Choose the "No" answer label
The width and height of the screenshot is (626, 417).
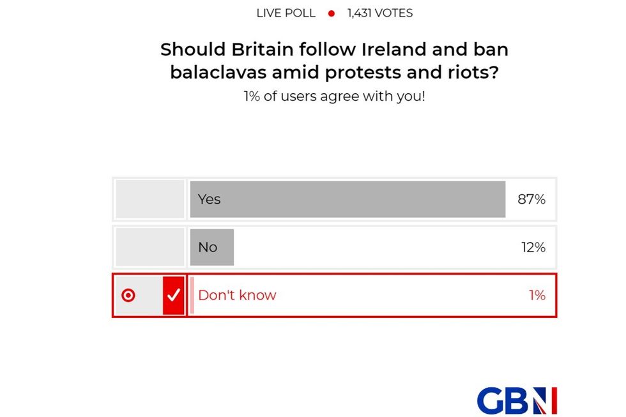(x=208, y=247)
